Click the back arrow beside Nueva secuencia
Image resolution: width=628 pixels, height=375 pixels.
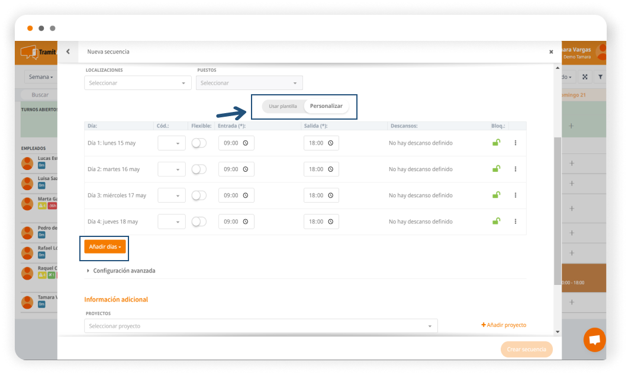pyautogui.click(x=68, y=52)
